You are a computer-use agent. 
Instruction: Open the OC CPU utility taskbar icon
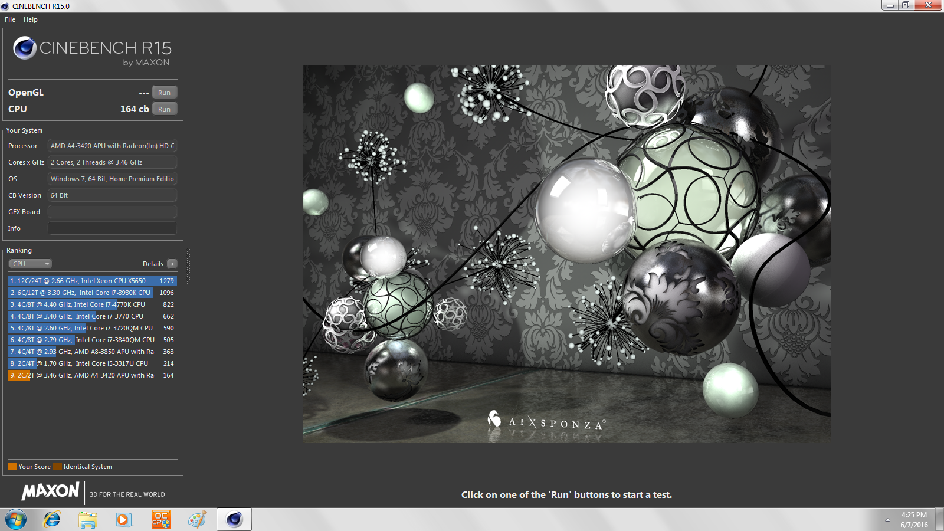tap(160, 520)
